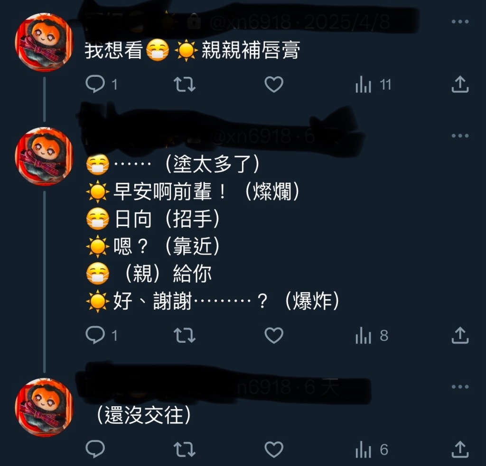Open profile avatar on first tweet

tap(44, 42)
